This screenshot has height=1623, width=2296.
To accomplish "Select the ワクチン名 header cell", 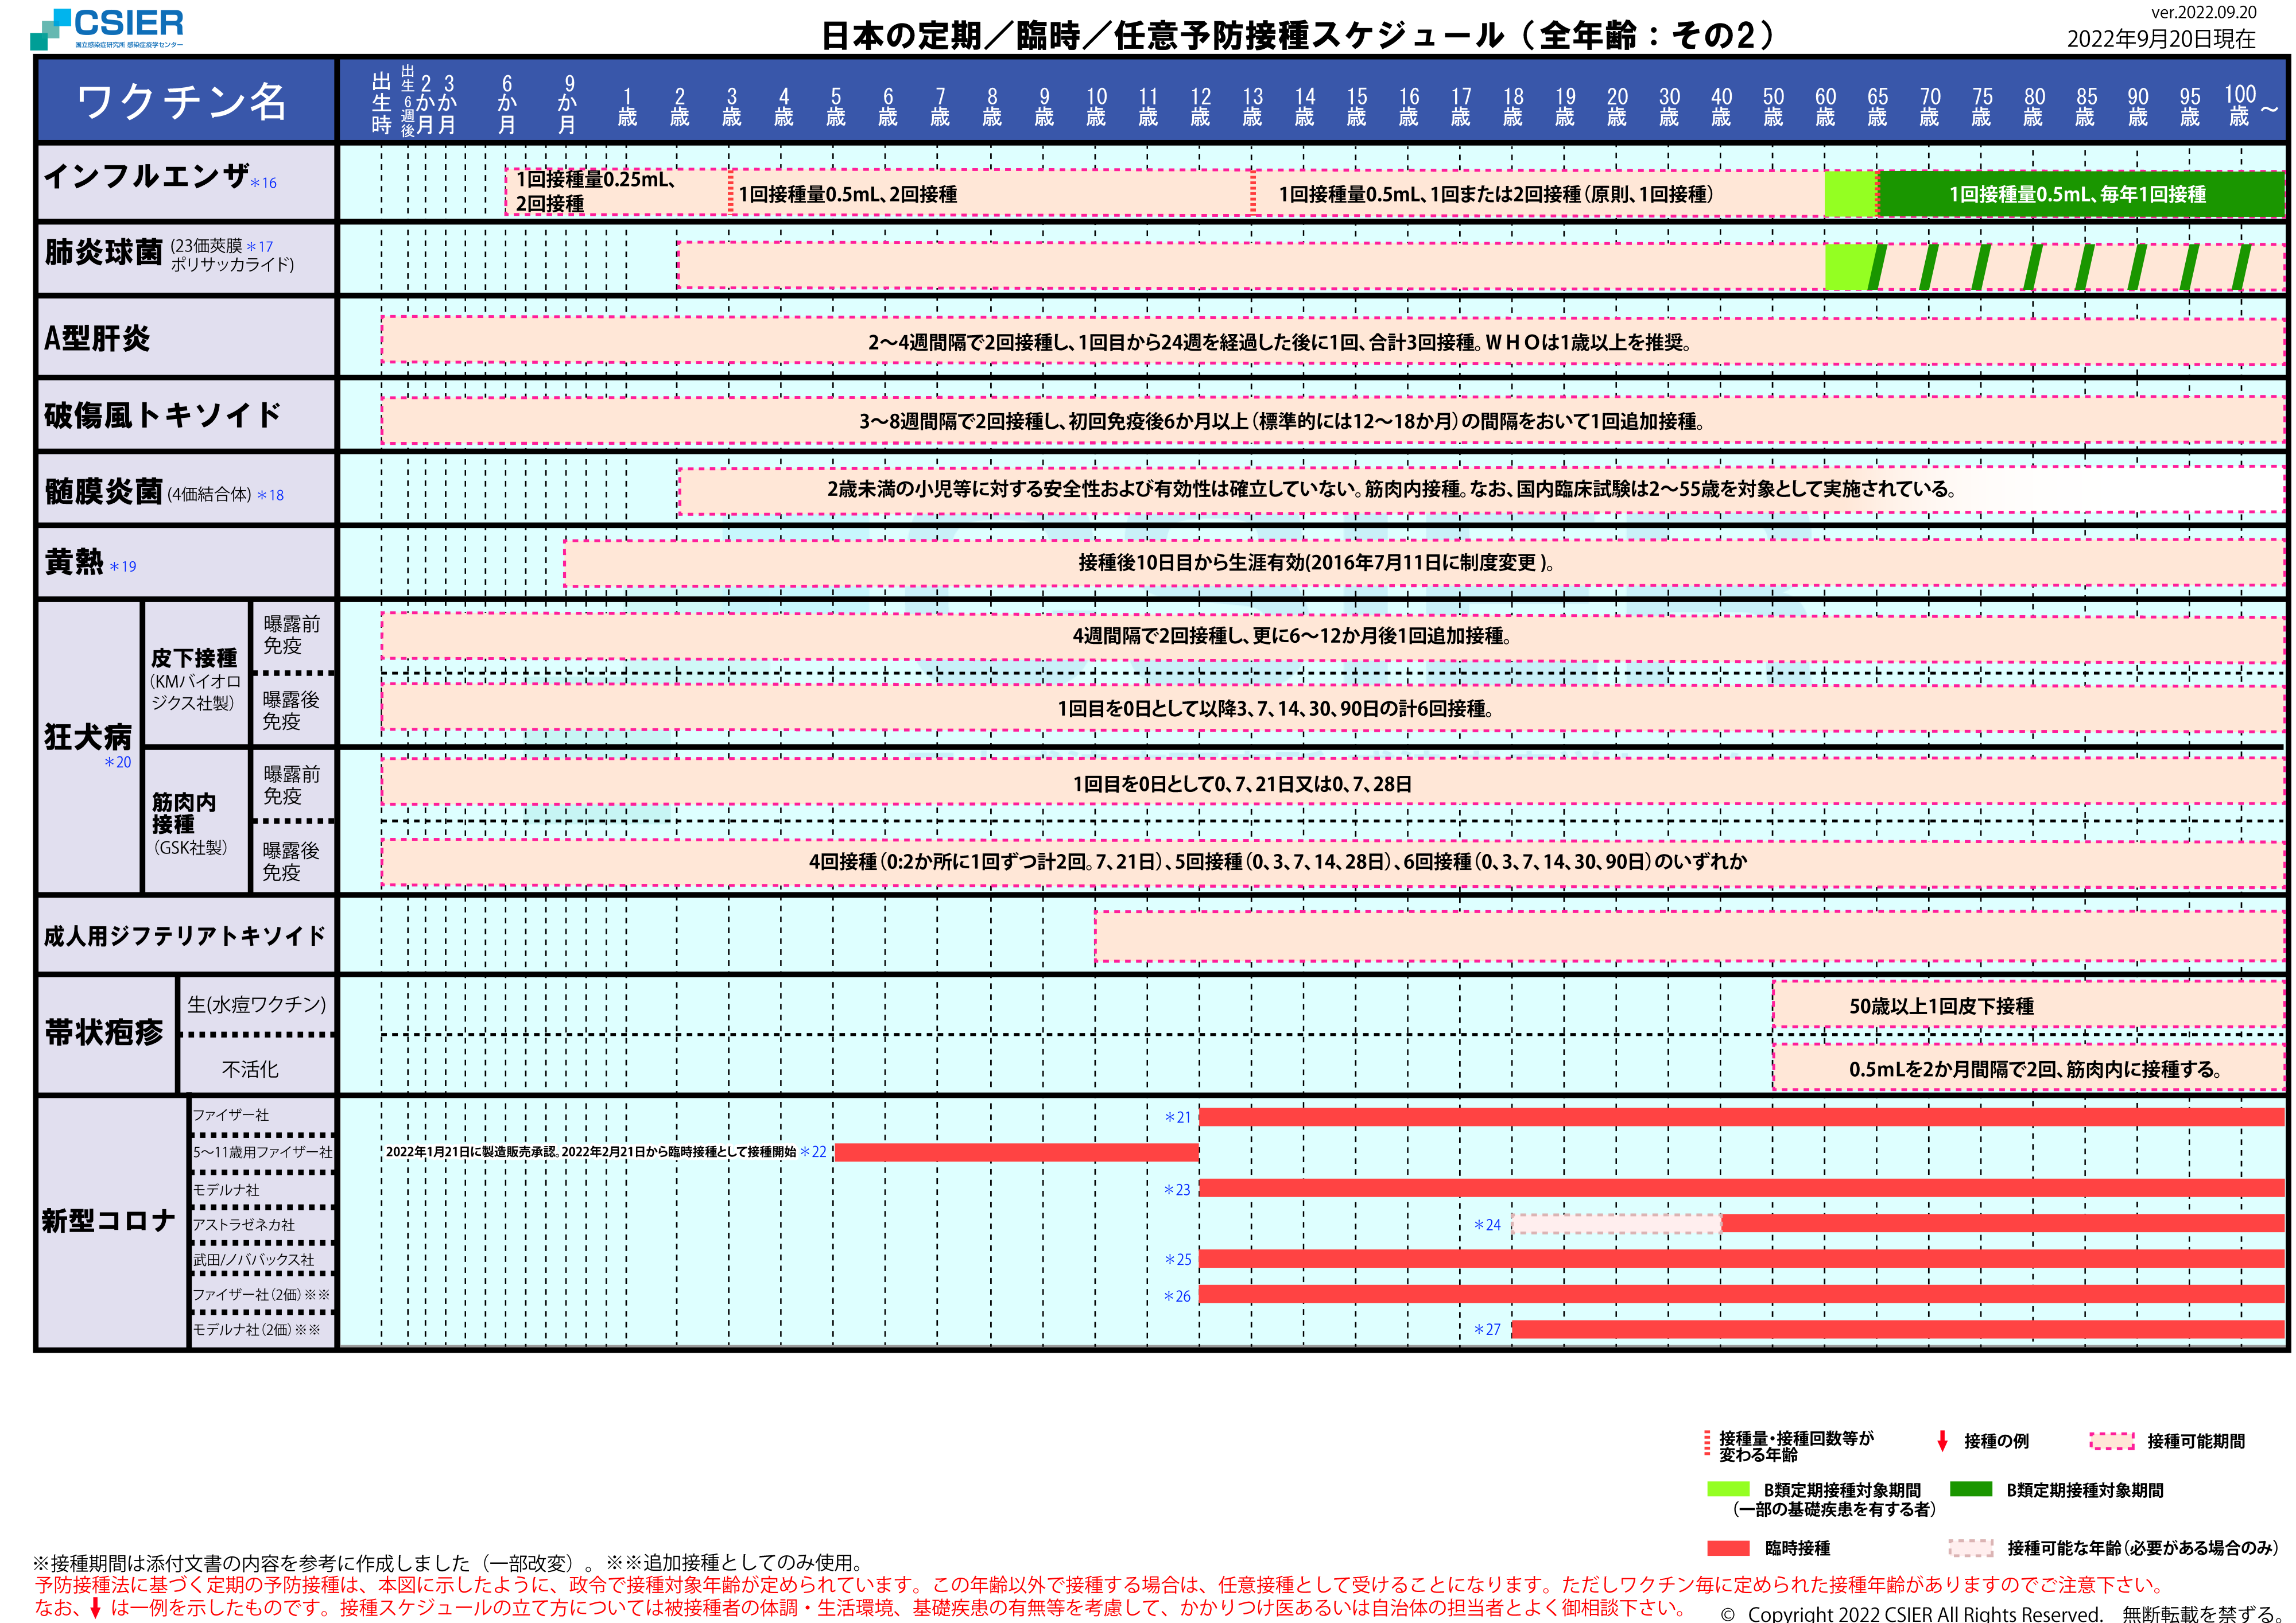I will (x=185, y=101).
